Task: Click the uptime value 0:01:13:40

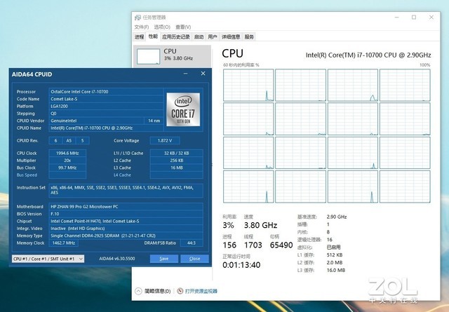Action: point(241,265)
